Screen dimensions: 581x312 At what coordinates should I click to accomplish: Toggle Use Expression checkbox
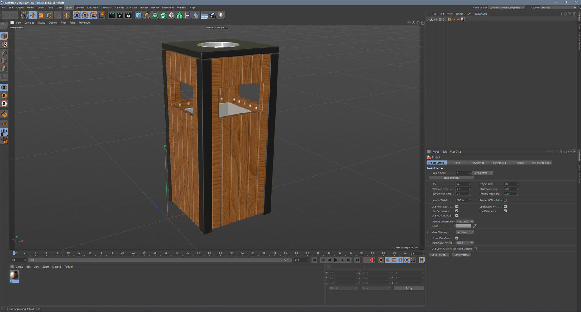505,206
